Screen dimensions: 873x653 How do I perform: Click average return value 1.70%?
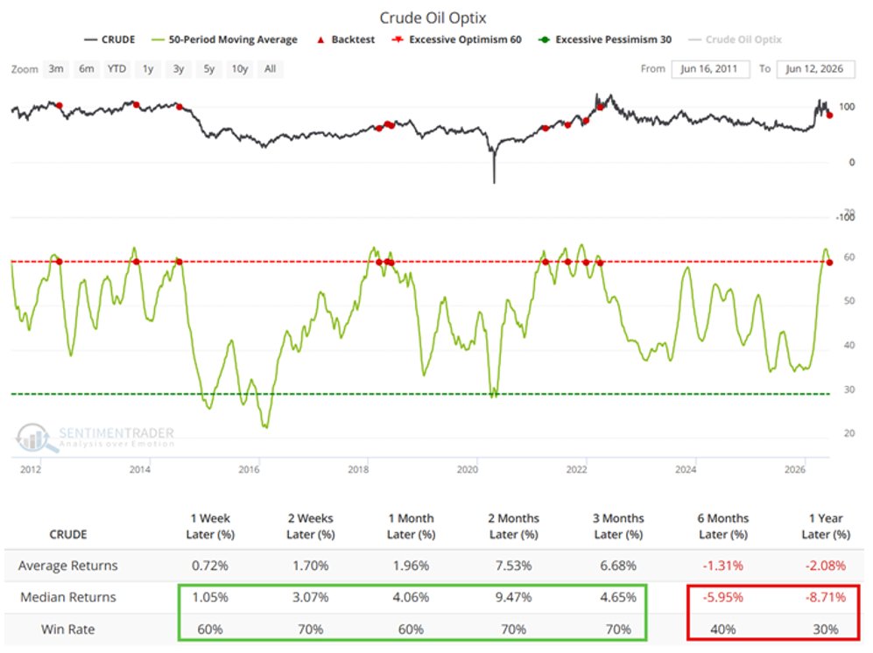pos(311,565)
